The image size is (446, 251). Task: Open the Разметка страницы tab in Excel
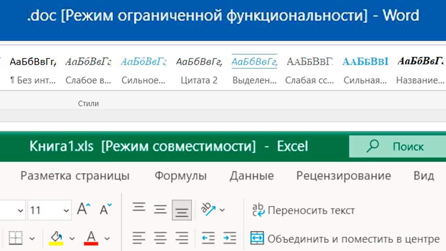click(x=75, y=176)
